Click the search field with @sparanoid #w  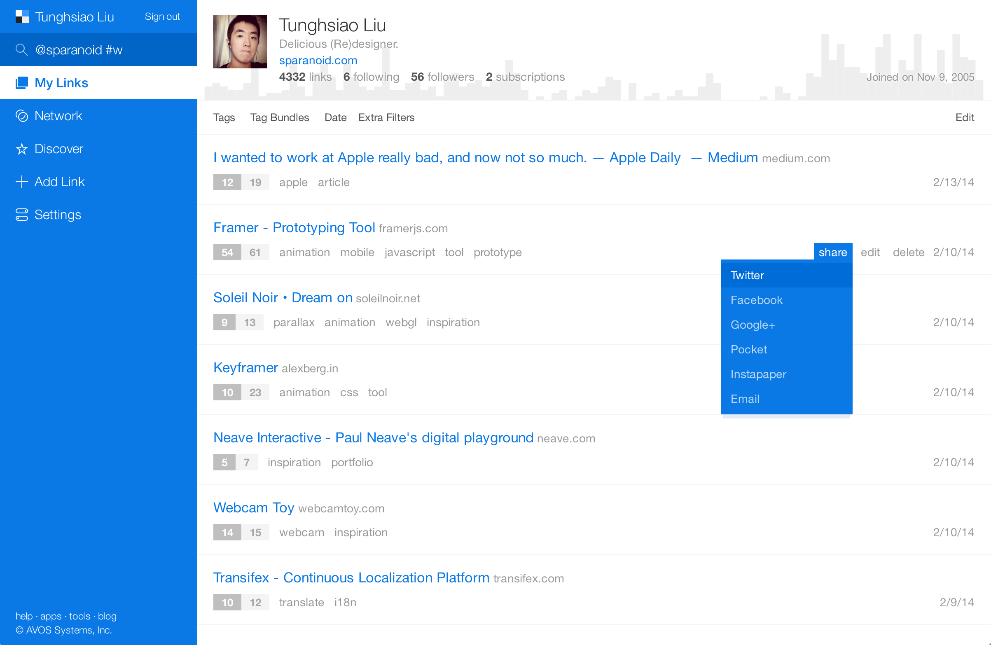[98, 49]
